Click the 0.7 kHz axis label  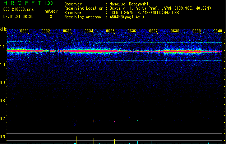[3, 119]
